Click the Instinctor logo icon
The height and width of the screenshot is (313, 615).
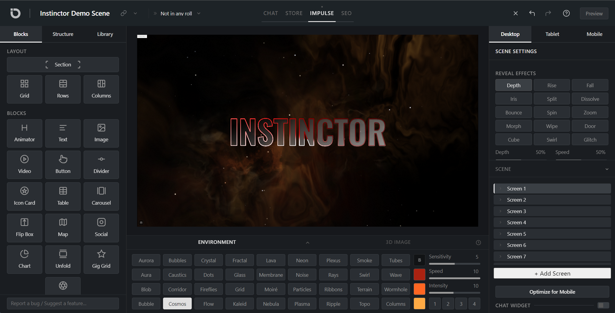(x=15, y=13)
